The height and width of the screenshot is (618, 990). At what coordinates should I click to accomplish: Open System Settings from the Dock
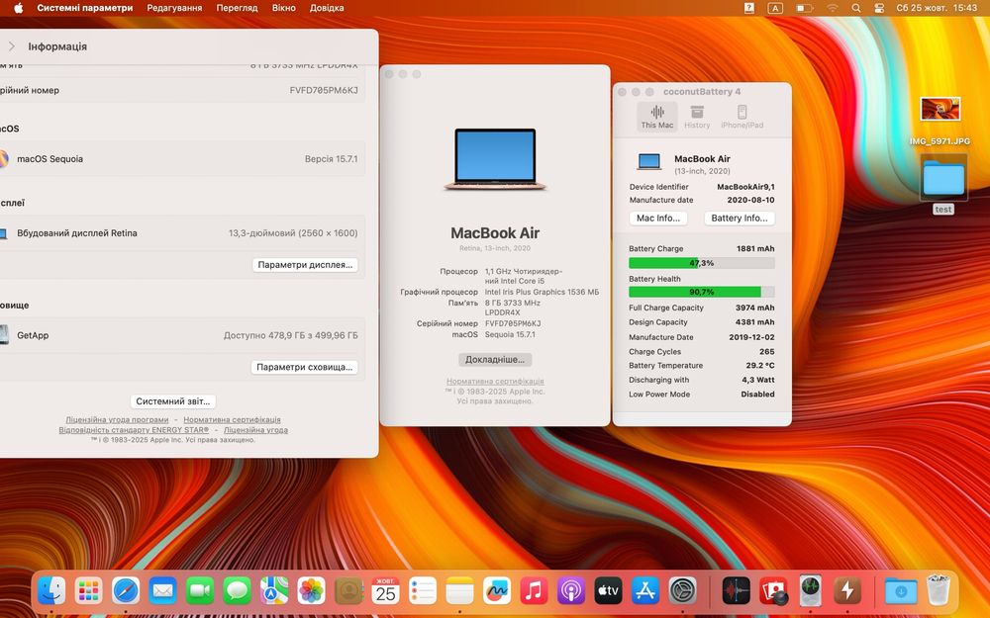[682, 591]
